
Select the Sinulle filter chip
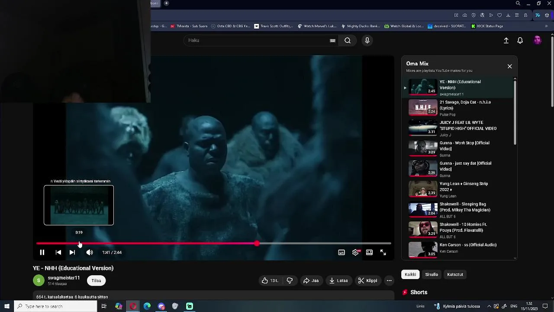click(432, 274)
